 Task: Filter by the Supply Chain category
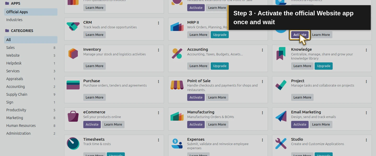coord(31,94)
